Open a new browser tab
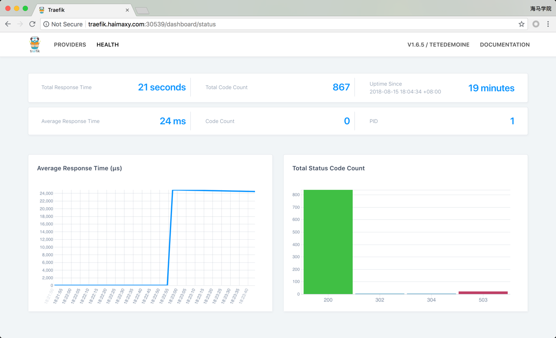The width and height of the screenshot is (556, 338). 142,10
